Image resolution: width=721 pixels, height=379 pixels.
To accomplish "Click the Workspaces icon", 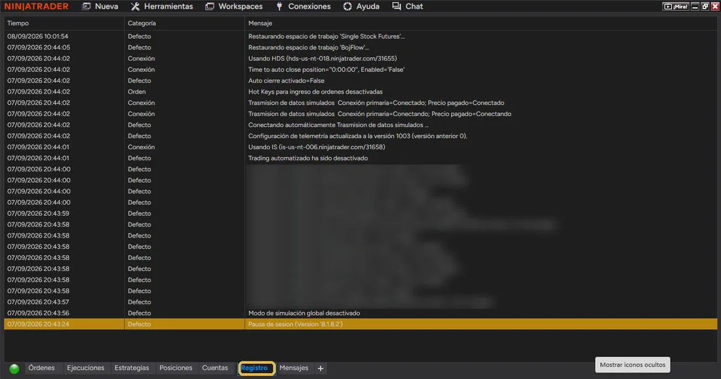I will pyautogui.click(x=209, y=7).
